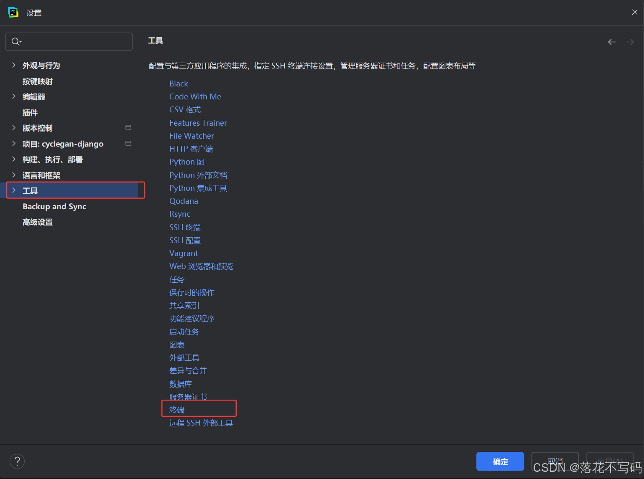Screen dimensions: 644x479
Task: Expand the 构建、执行、部署 section
Action: tap(13, 159)
